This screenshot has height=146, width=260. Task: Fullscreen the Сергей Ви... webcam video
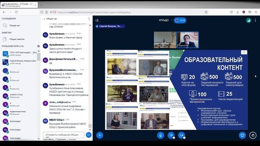[x=196, y=34]
